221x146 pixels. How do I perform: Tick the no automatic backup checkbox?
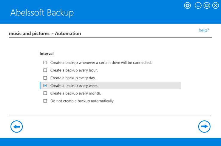coord(45,101)
